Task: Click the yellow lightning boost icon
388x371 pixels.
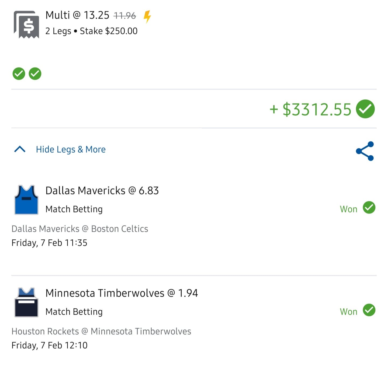Action: coord(147,16)
